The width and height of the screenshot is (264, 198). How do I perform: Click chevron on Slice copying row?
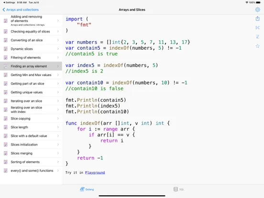point(58,119)
